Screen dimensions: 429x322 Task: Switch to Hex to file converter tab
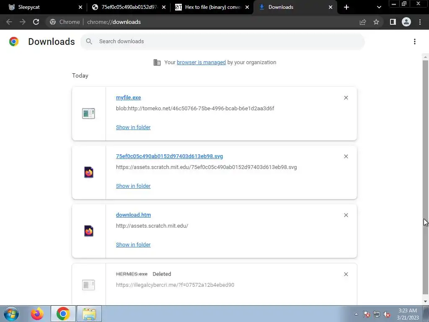(212, 7)
